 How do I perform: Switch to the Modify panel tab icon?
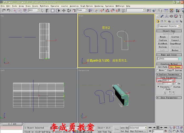[162, 16]
